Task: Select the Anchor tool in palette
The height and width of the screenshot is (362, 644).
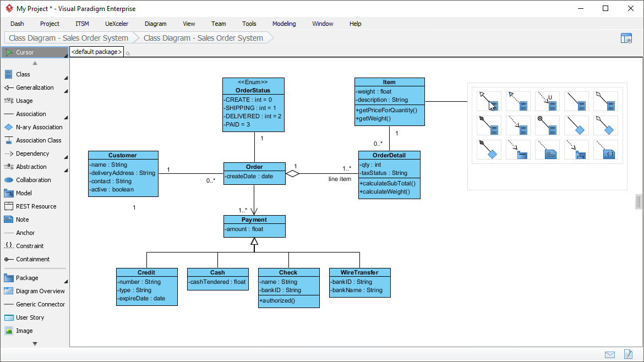Action: [35, 233]
